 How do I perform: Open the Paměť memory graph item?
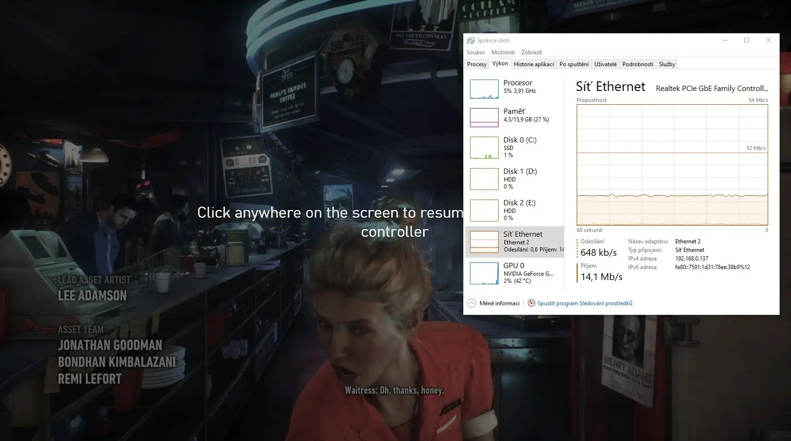(484, 118)
